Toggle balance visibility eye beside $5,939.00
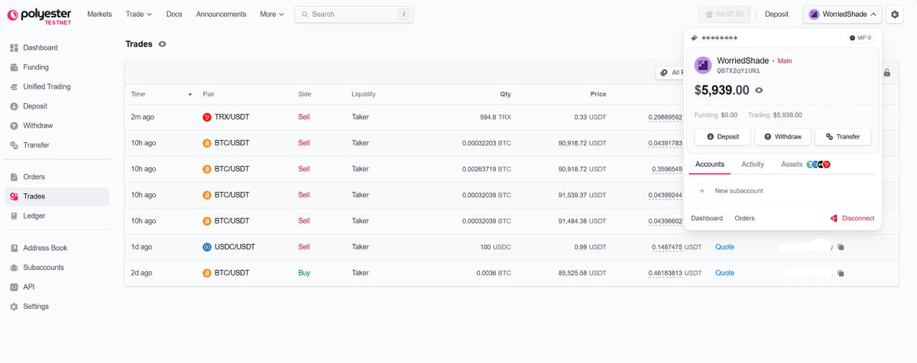This screenshot has height=363, width=917. coord(759,90)
